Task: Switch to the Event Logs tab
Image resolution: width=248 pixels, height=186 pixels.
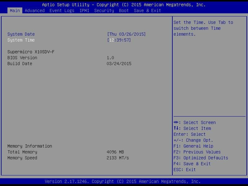Action: coord(62,11)
